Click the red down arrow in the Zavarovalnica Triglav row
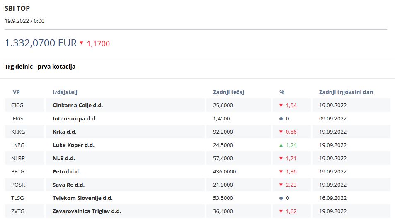 tap(281, 211)
